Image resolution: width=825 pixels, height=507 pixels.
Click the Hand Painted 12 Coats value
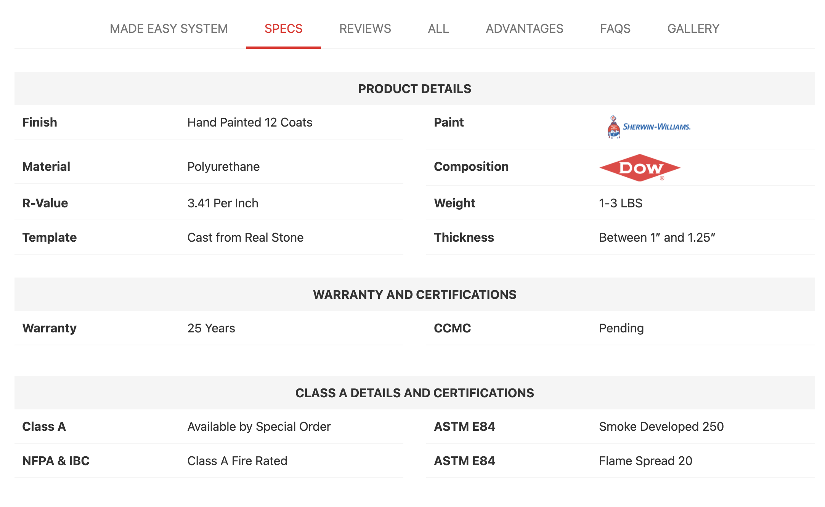pos(250,122)
